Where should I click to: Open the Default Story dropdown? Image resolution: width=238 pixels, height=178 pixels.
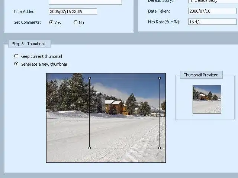[213, 1]
